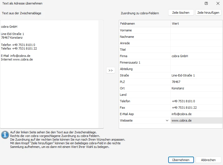Open the Webseite field name dropdown arrow
The height and width of the screenshot is (165, 223).
(x=167, y=120)
